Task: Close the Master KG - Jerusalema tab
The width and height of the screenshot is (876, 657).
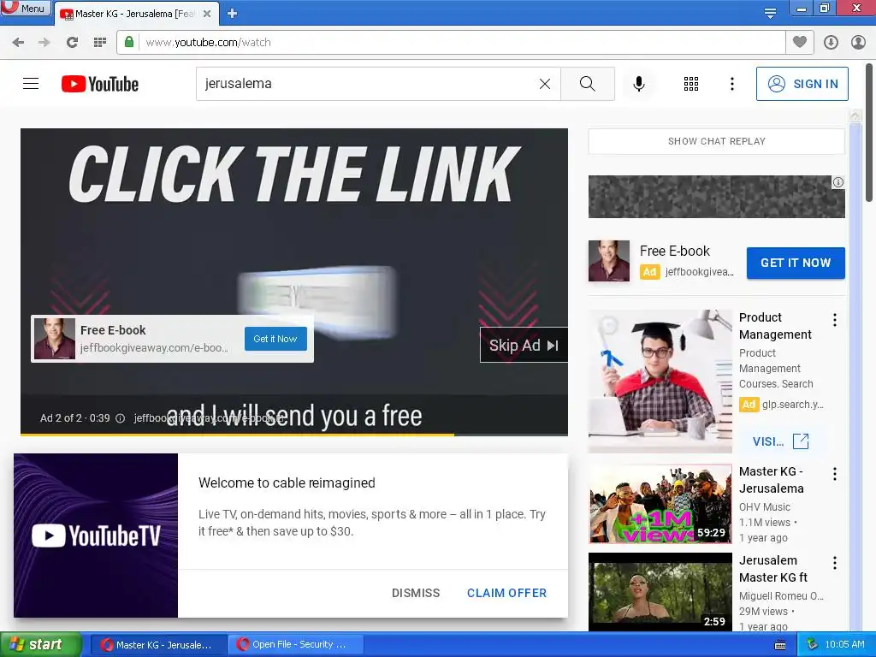Action: pyautogui.click(x=207, y=14)
